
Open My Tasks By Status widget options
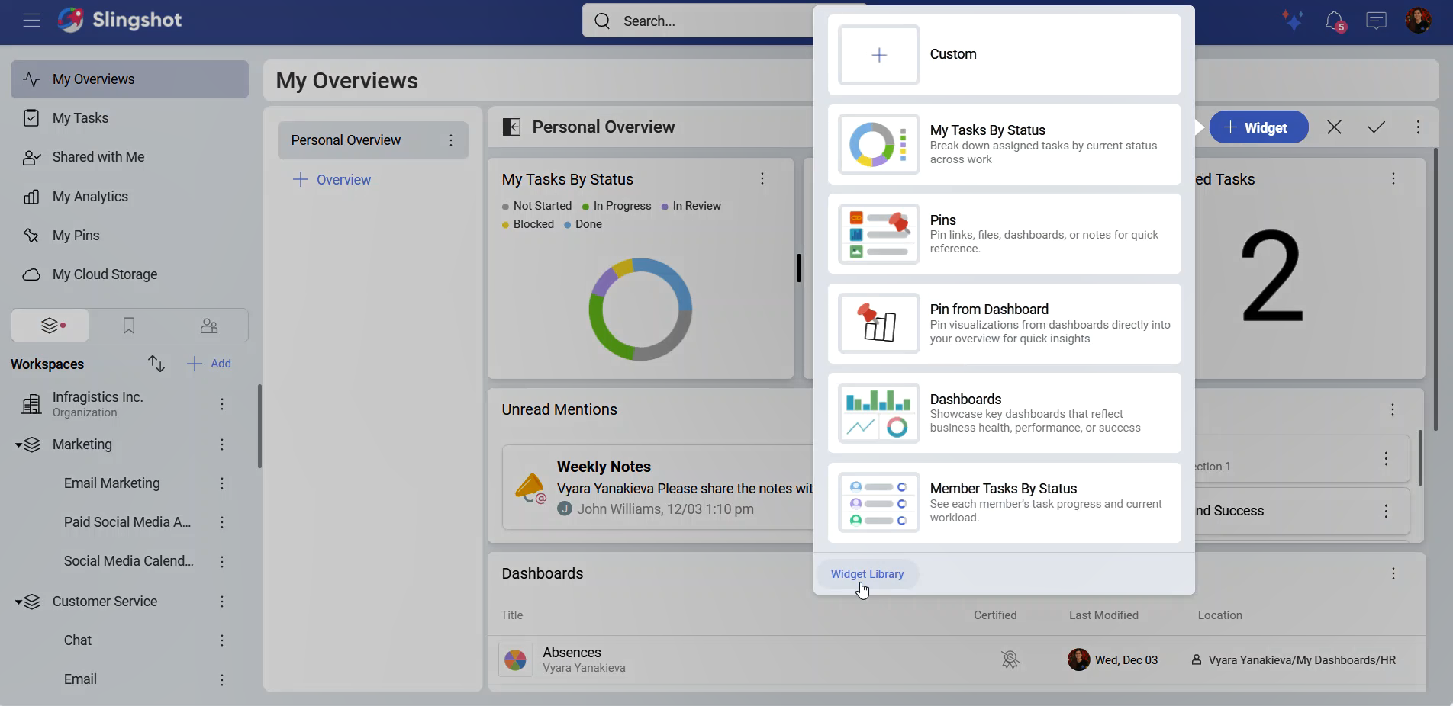click(x=762, y=179)
